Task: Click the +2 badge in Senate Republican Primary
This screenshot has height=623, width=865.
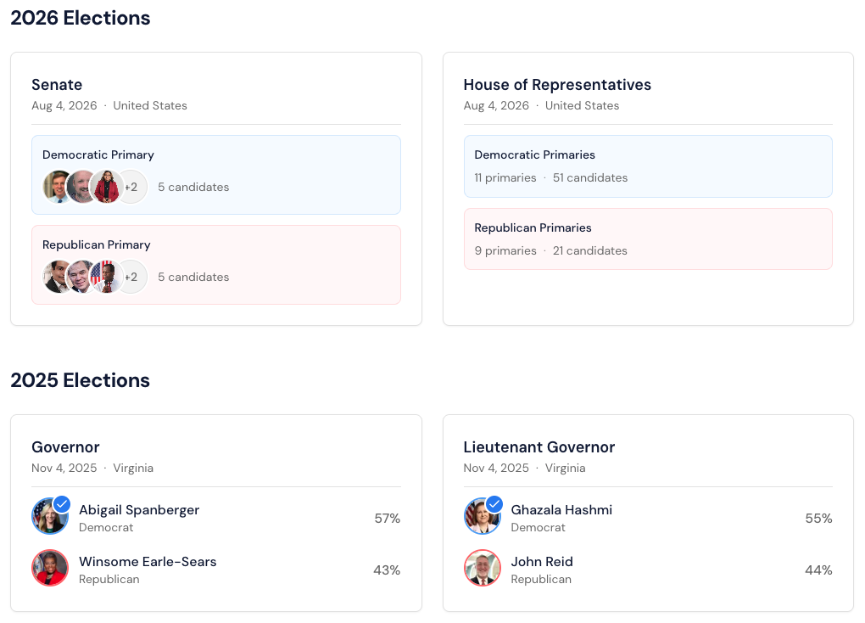Action: click(x=131, y=277)
